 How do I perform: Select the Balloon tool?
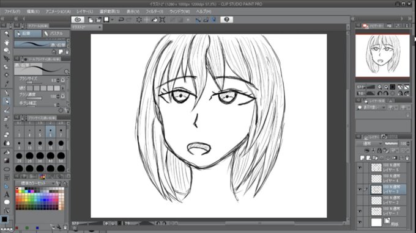tap(7, 203)
